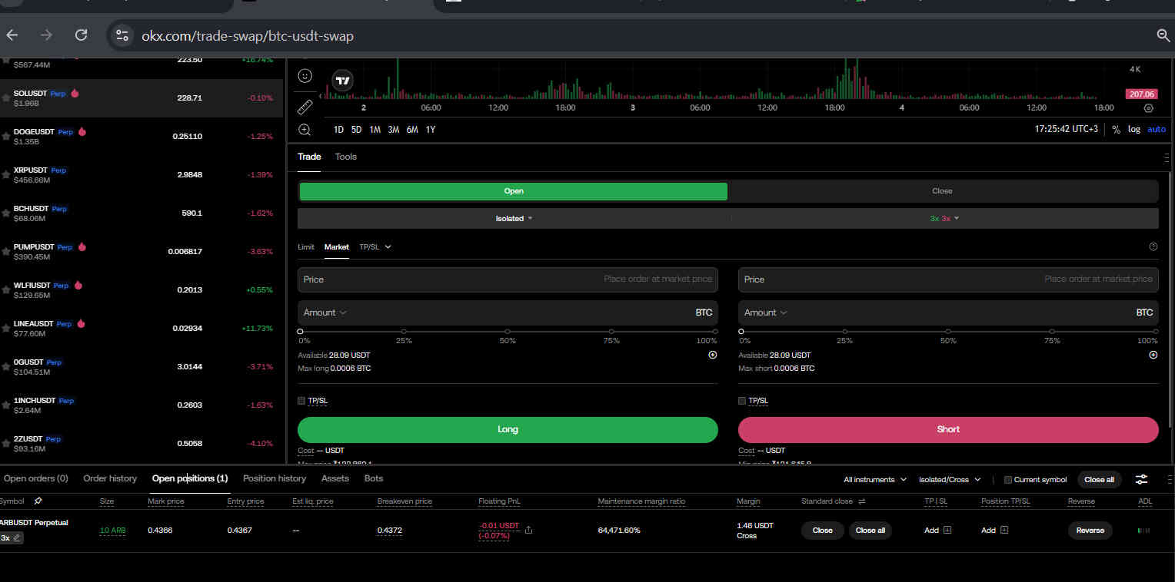The height and width of the screenshot is (582, 1175).
Task: Click browser zoom magnifier icon in address bar
Action: click(1163, 35)
